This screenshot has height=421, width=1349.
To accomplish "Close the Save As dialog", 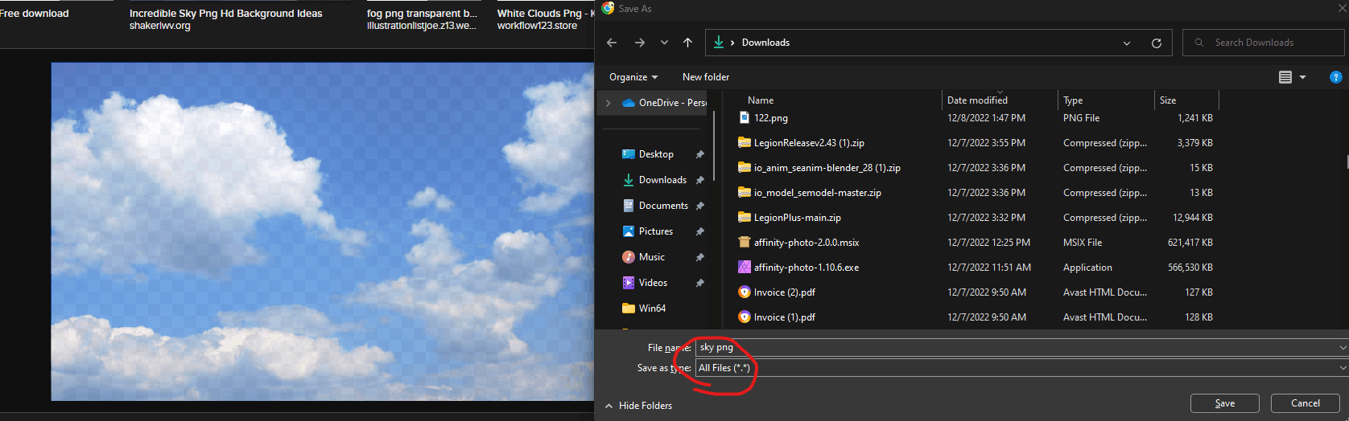I will click(x=1341, y=8).
